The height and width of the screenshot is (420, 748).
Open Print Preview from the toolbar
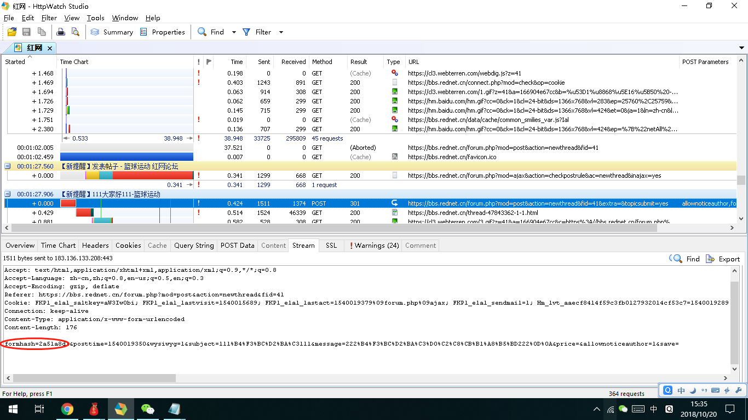point(75,32)
